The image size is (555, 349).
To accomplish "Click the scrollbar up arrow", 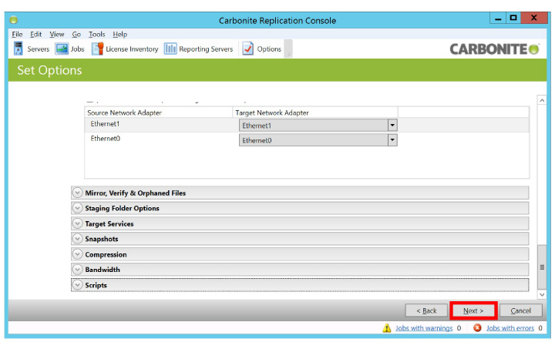I will pyautogui.click(x=542, y=100).
